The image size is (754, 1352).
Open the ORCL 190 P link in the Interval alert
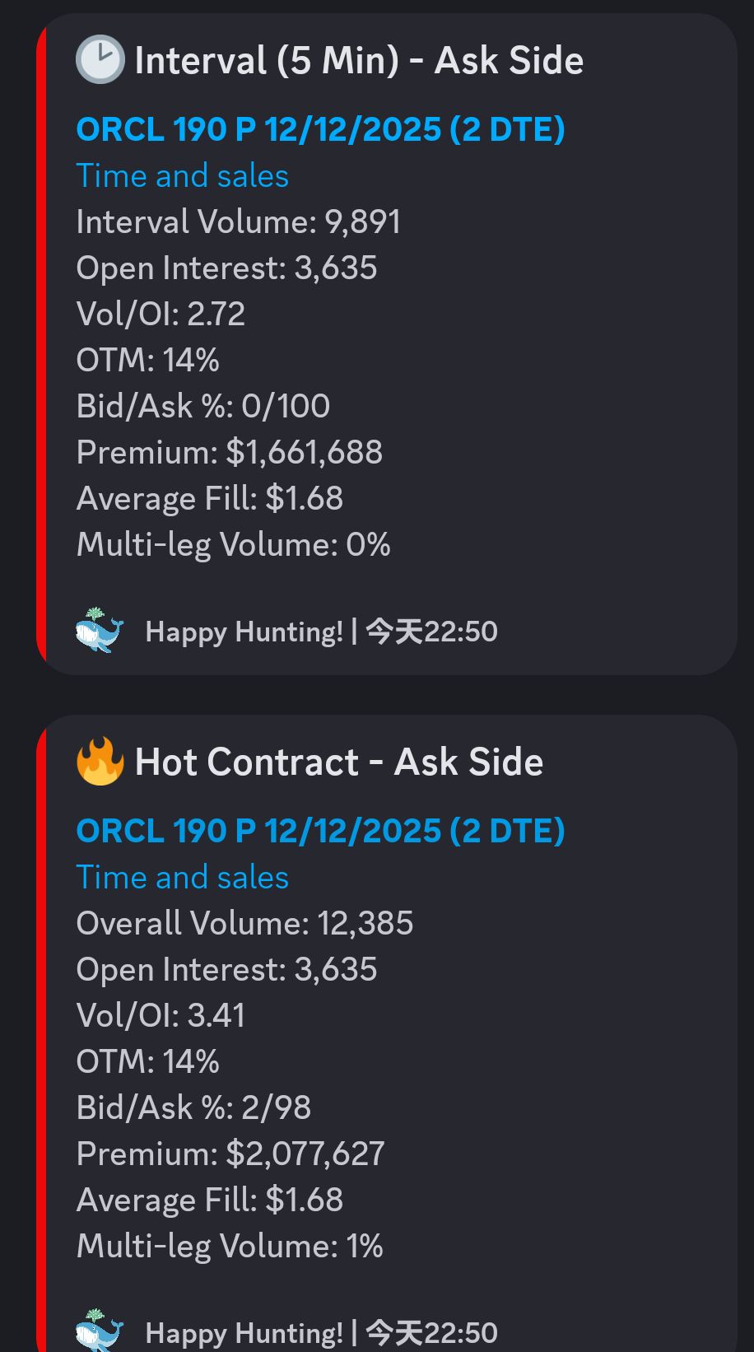click(320, 129)
